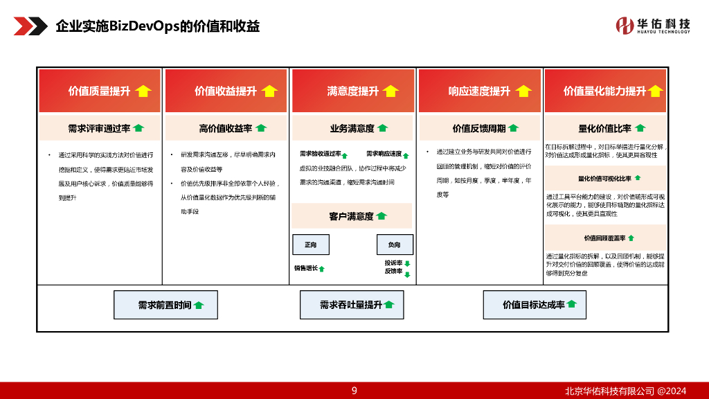709x399 pixels.
Task: Click the footer text 北京华佑科技有限公司 @2024
Action: [x=625, y=391]
